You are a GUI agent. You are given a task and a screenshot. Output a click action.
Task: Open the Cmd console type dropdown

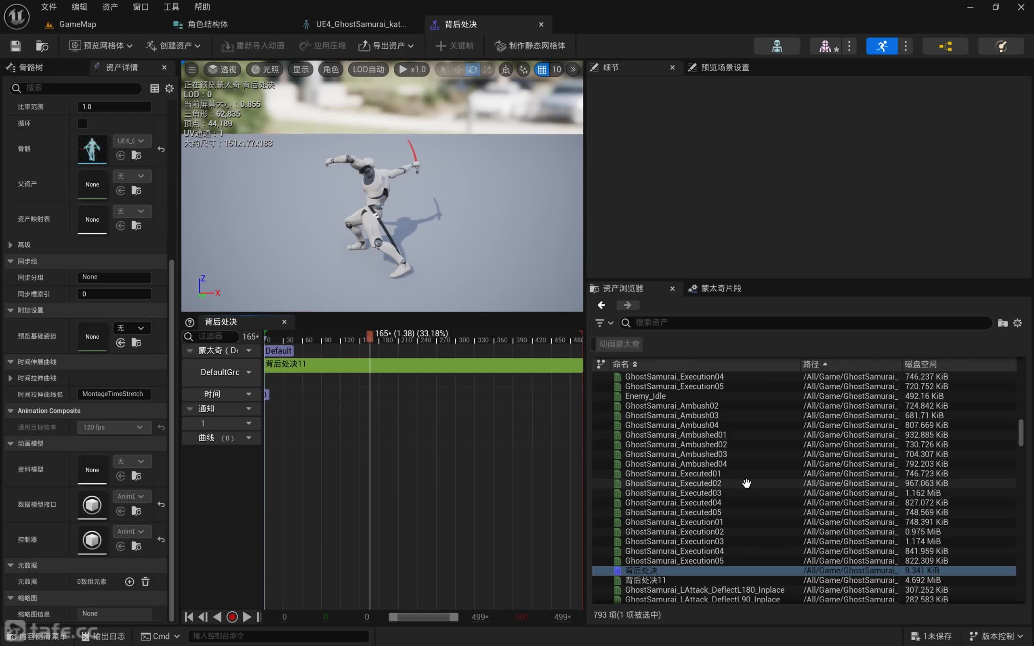160,636
